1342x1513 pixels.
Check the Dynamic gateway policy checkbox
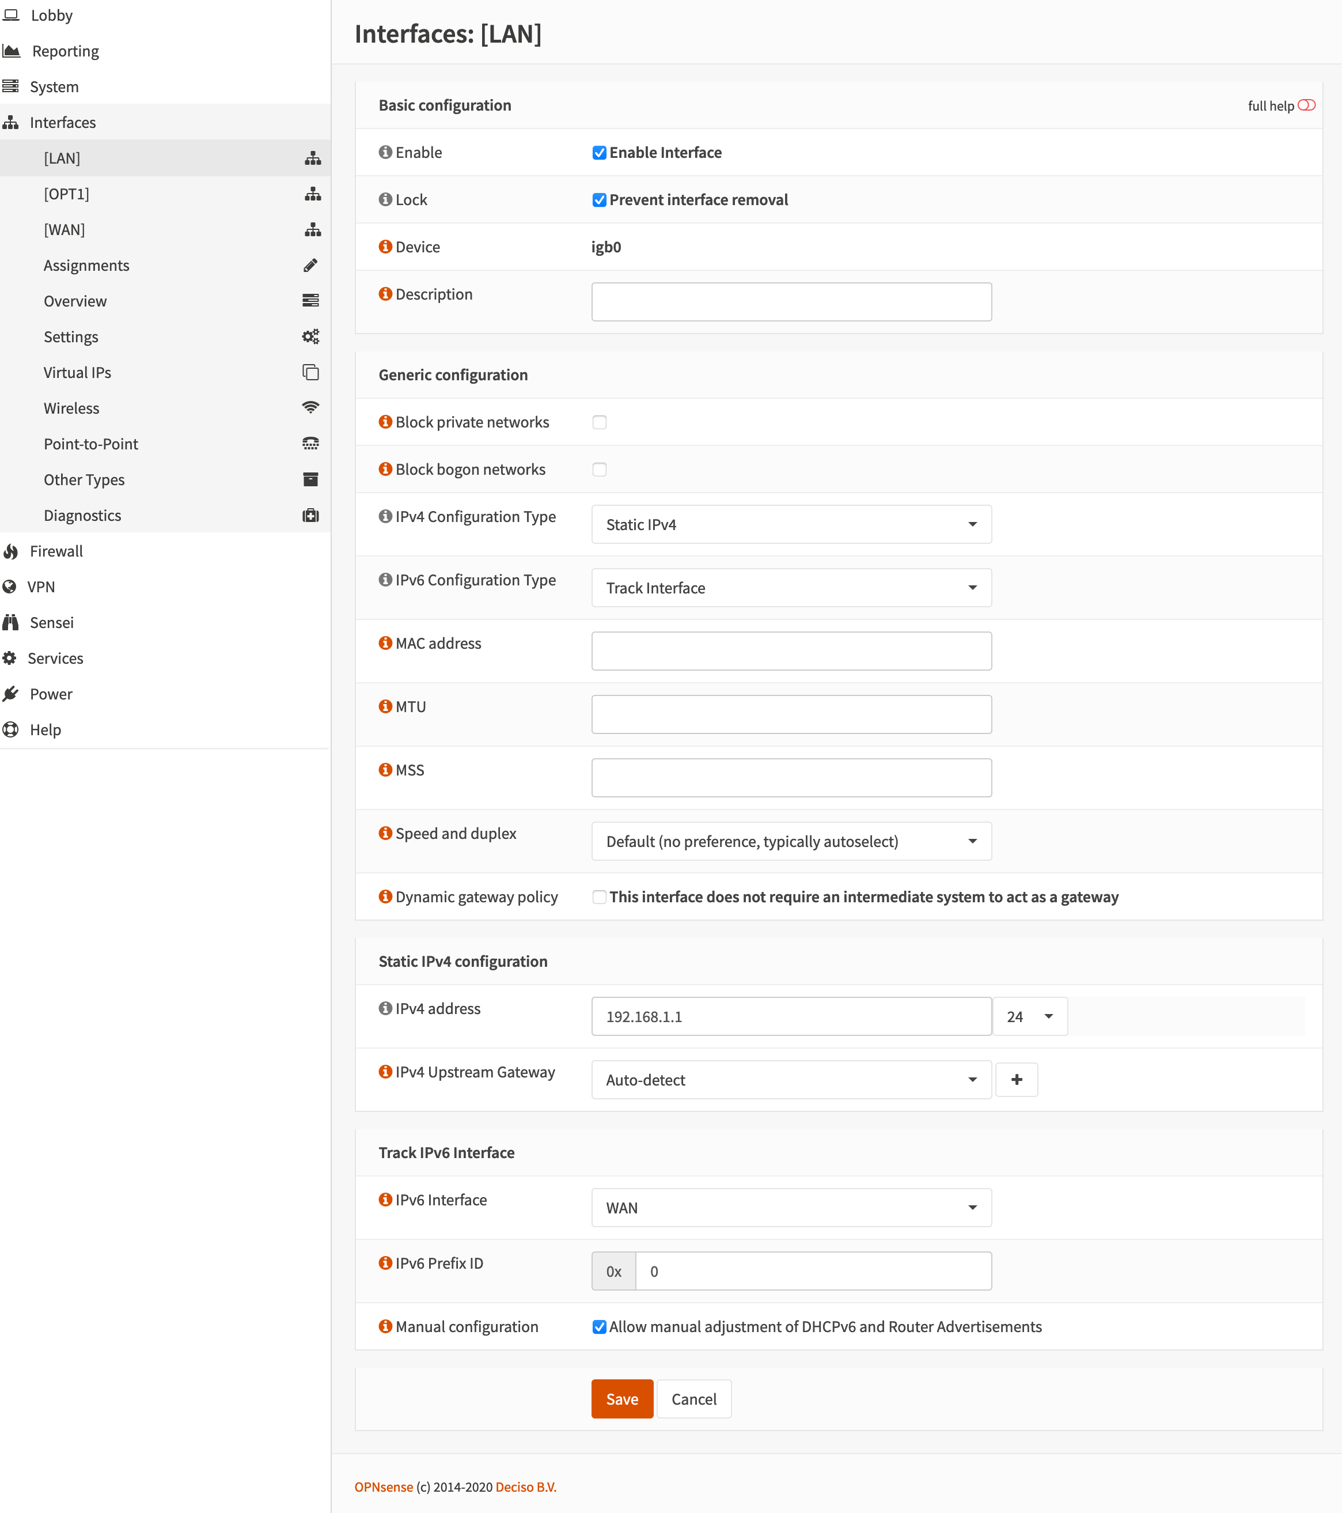pos(599,897)
